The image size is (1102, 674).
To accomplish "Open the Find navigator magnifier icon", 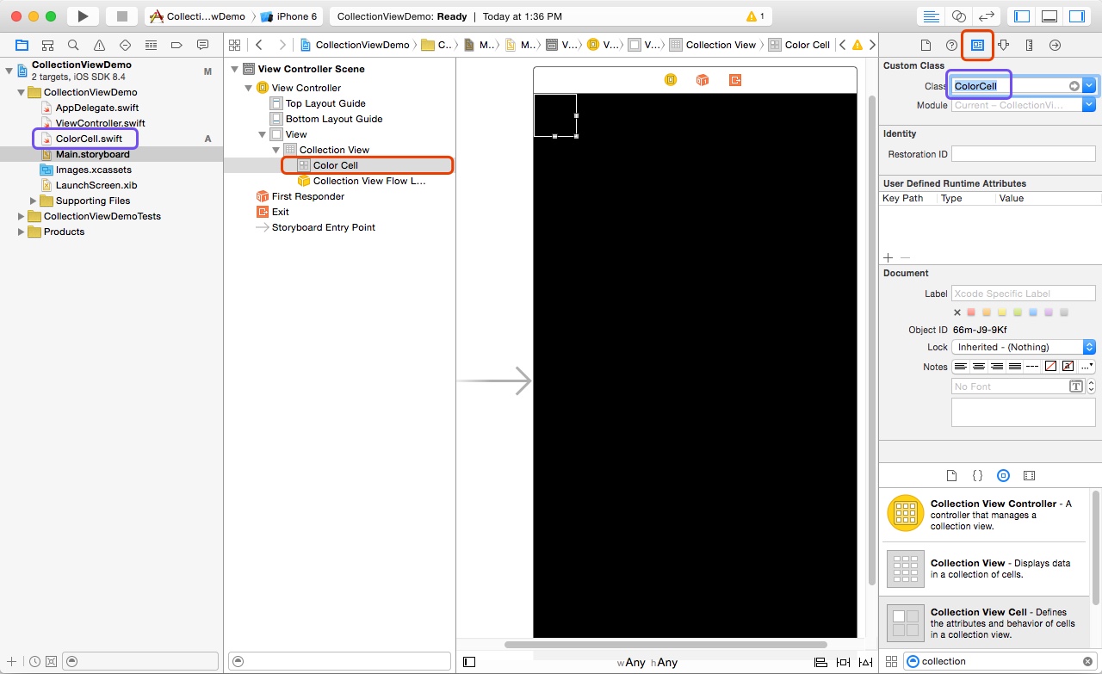I will click(74, 45).
